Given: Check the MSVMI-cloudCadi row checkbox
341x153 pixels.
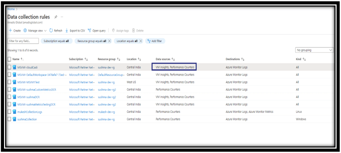Looking at the screenshot, I should coord(9,67).
